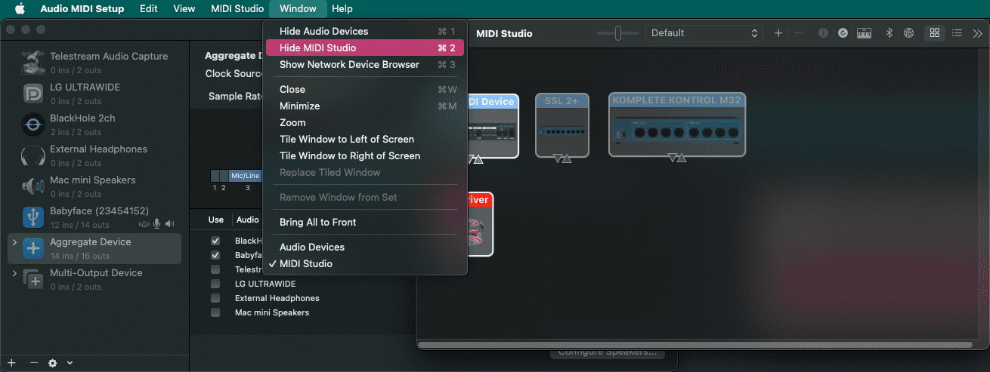Check the Use checkbox for Telestream subdevice

[215, 269]
